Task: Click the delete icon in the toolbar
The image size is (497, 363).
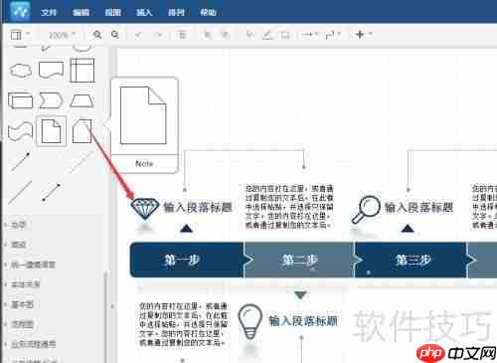Action: [x=182, y=35]
